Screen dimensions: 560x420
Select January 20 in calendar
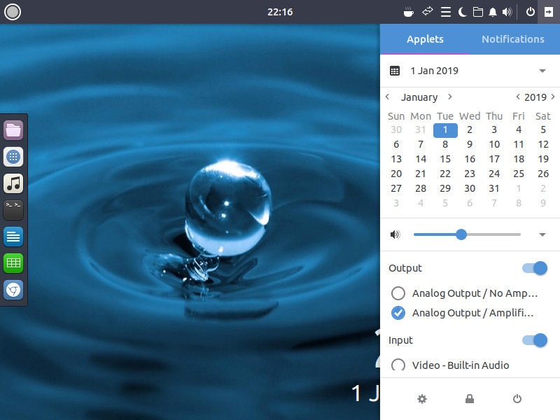pos(396,174)
